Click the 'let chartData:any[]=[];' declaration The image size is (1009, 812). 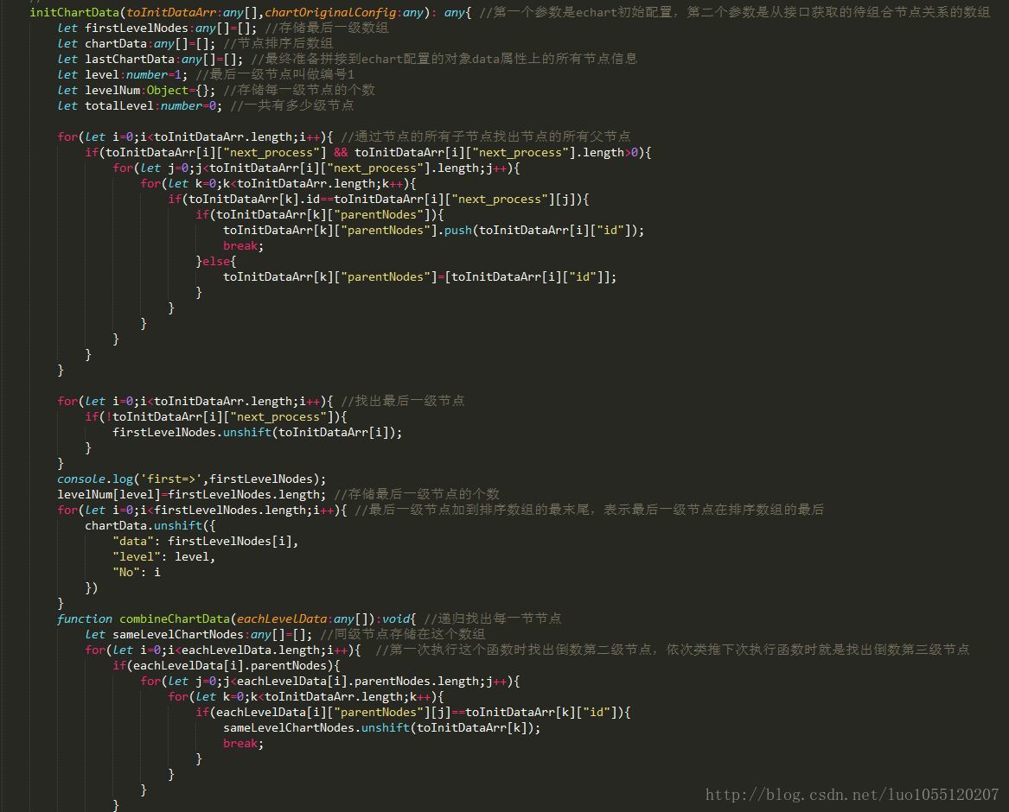[137, 43]
